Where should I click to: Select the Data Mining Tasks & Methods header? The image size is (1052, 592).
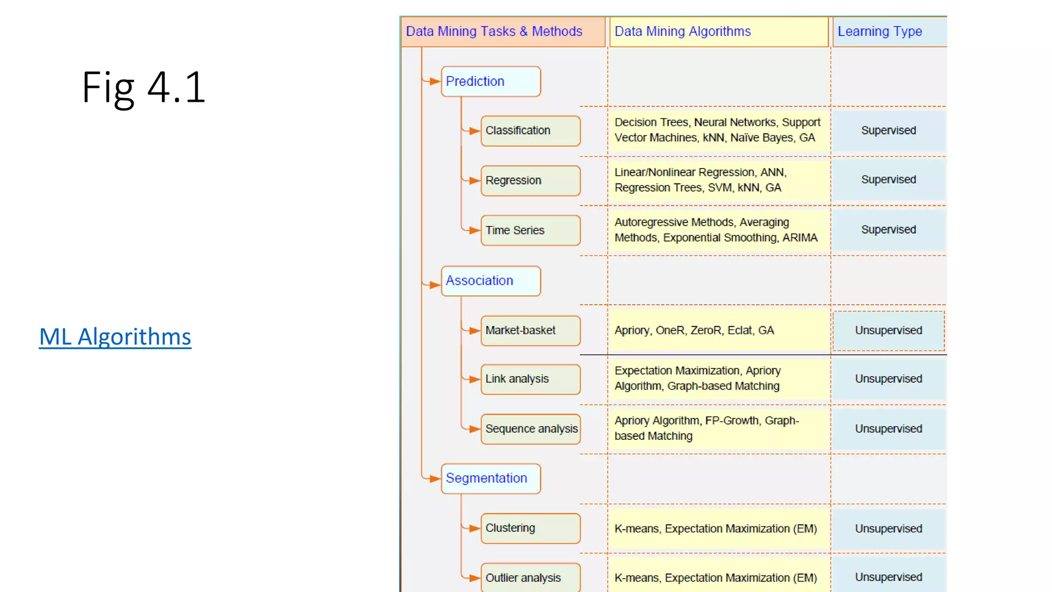(x=503, y=31)
